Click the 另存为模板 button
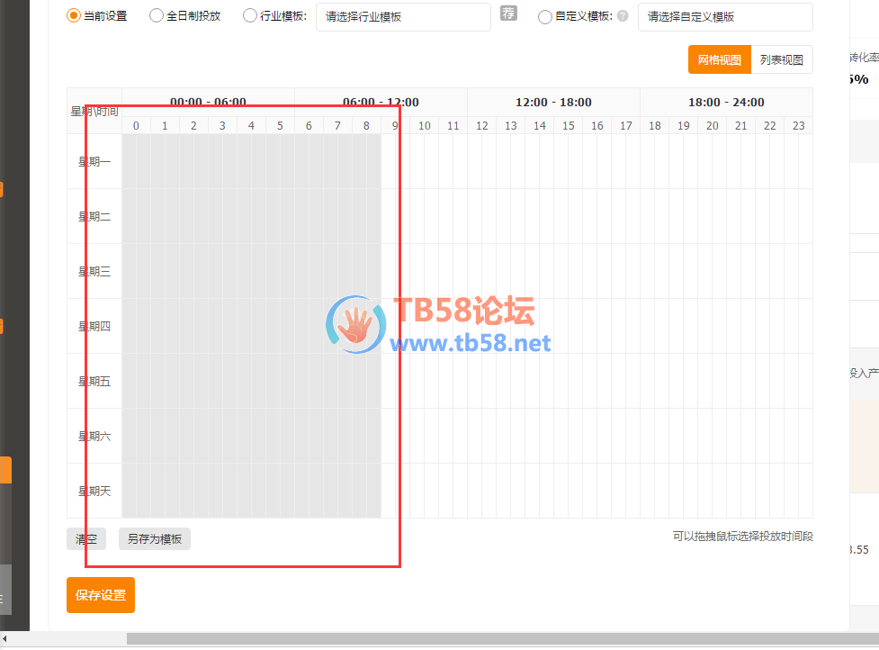Viewport: 879px width, 650px height. pyautogui.click(x=155, y=539)
